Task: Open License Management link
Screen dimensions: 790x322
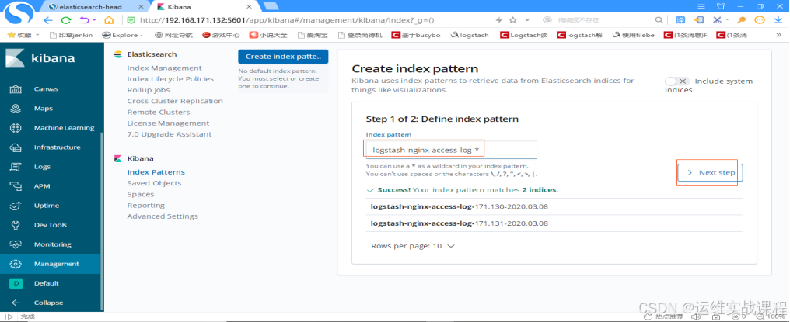Action: tap(168, 123)
